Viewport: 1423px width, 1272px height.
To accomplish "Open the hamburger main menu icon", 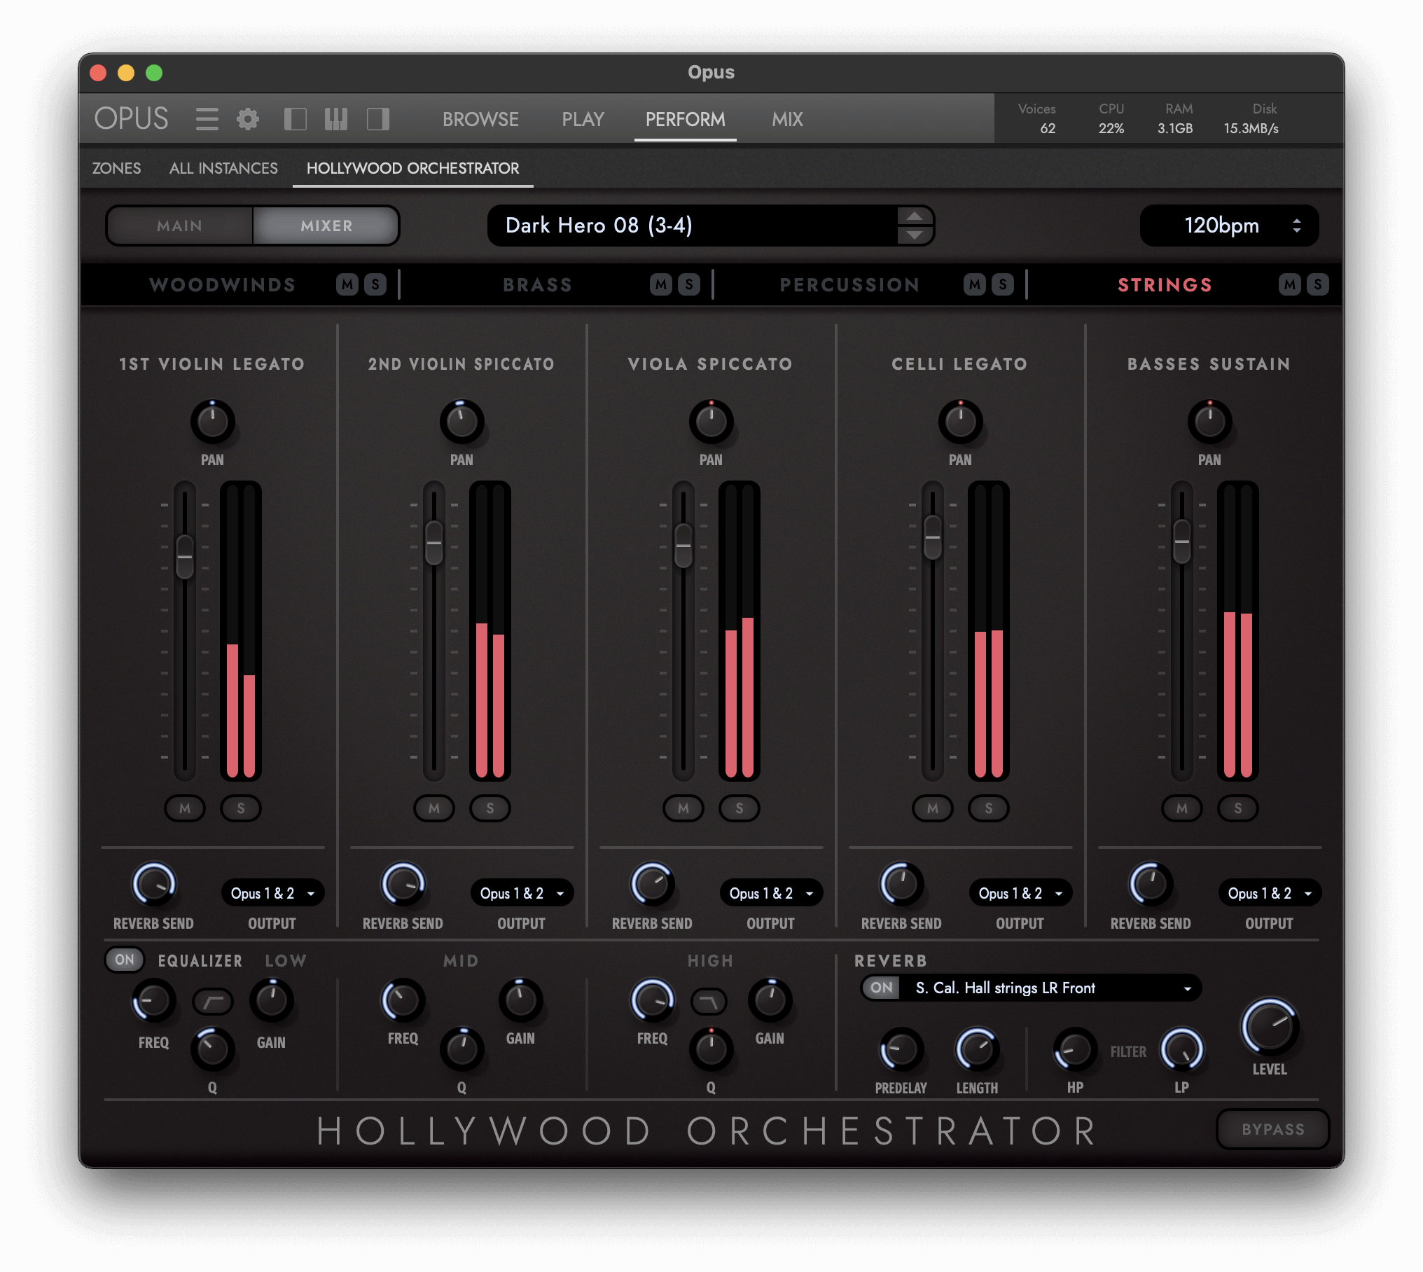I will coord(207,119).
